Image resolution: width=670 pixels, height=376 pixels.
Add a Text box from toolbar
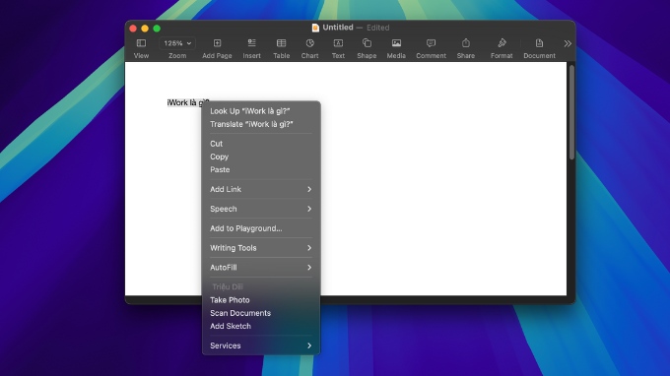(x=338, y=43)
